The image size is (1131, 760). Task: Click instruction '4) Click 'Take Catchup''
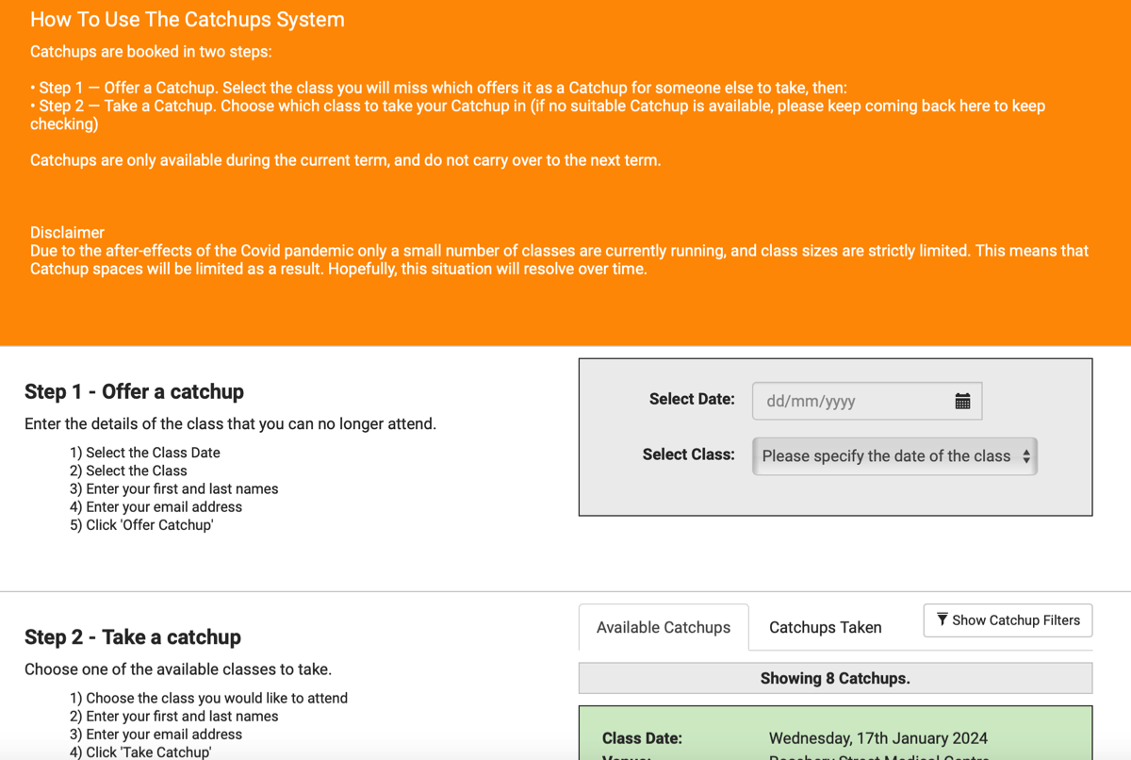[140, 752]
